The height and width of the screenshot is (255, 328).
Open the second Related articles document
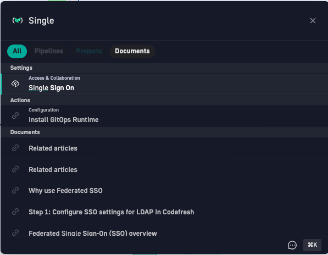tap(164, 169)
